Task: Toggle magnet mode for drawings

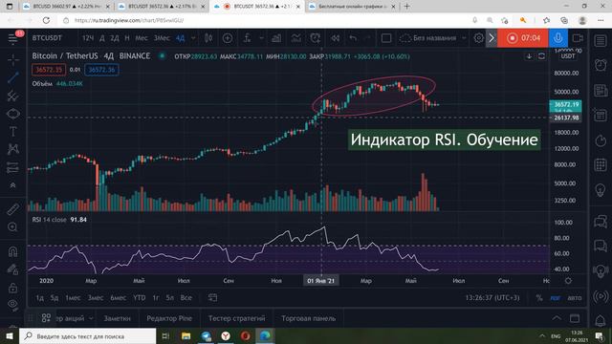Action: 12,251
